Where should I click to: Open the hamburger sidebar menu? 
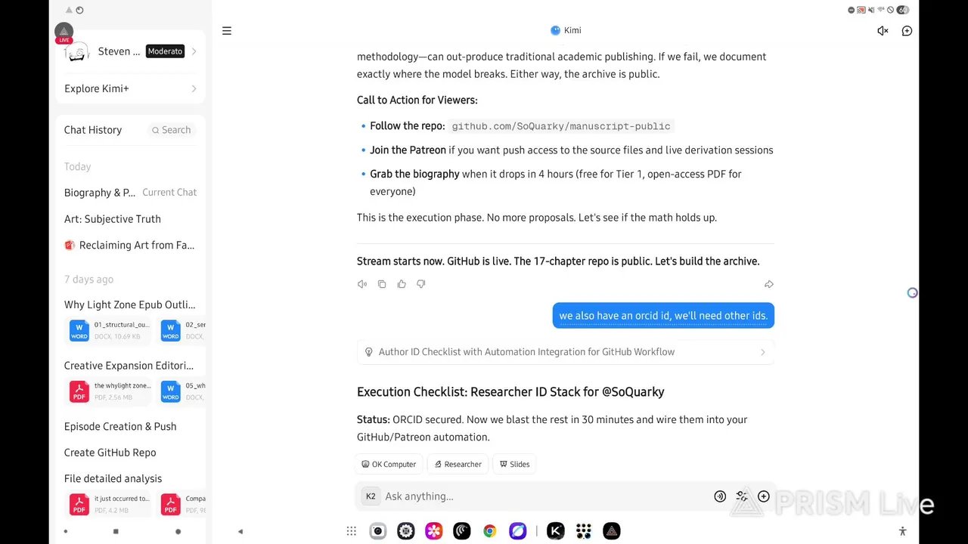(x=227, y=31)
